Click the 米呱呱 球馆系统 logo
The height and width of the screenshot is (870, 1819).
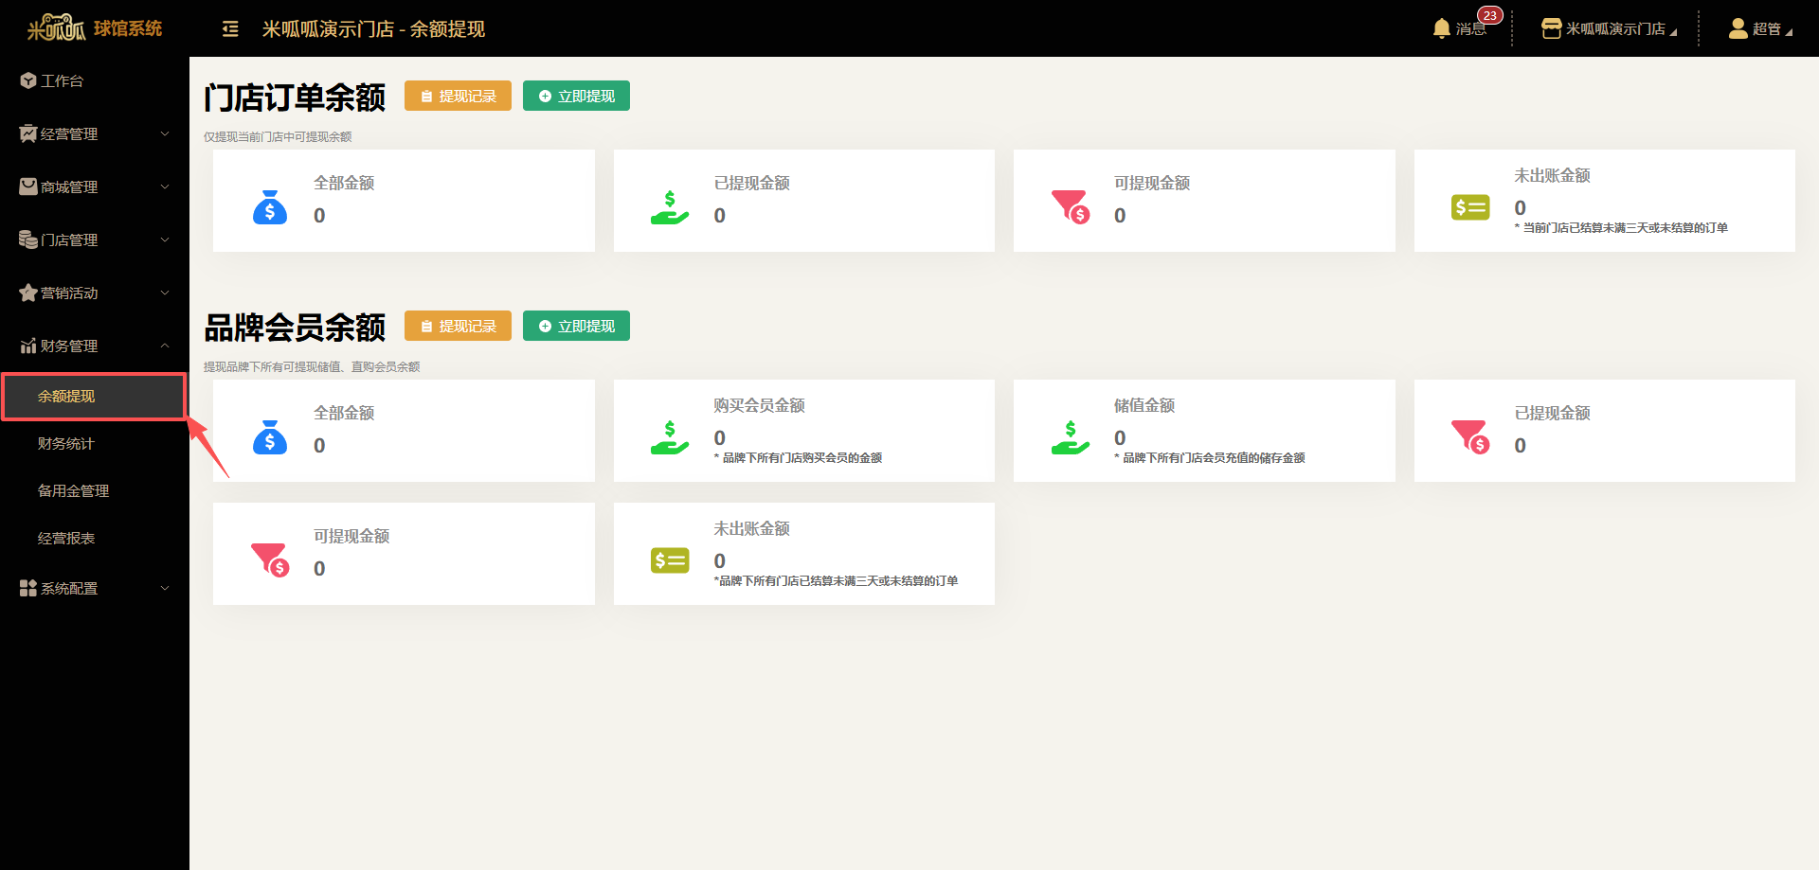(x=95, y=28)
